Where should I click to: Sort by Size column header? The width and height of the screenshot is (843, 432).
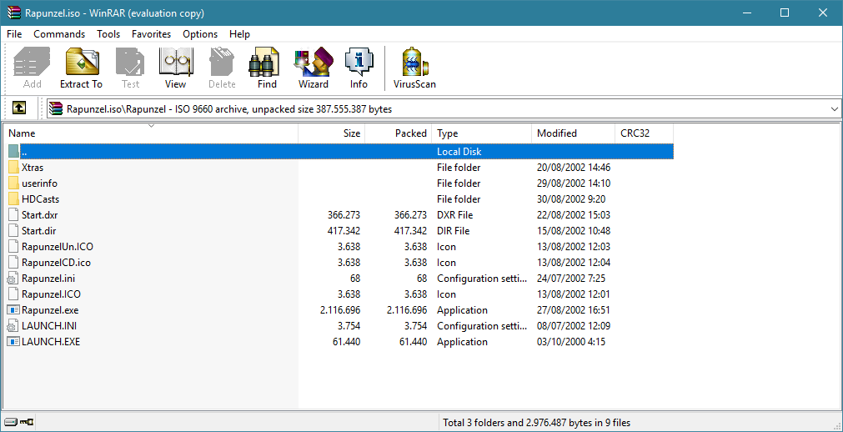[x=332, y=133]
